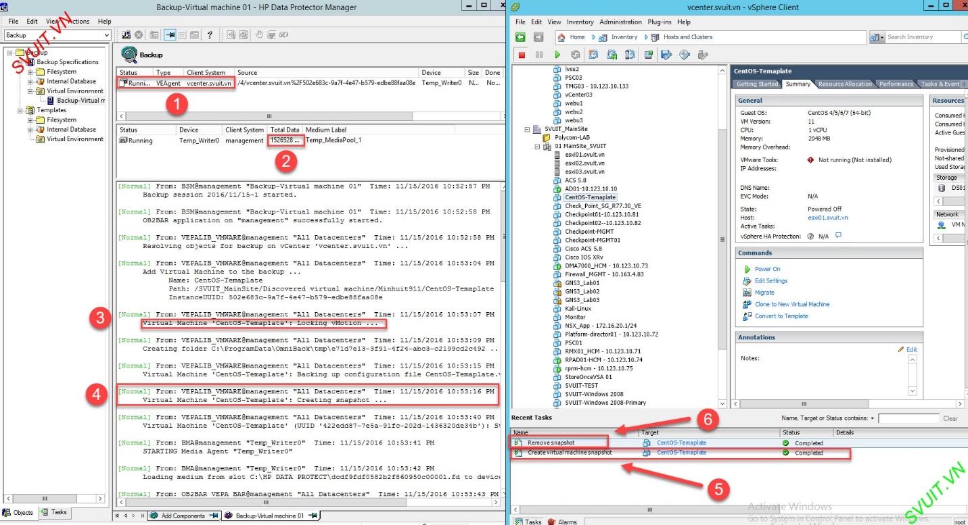
Task: Open the Plug-ins menu in vSphere Client
Action: point(660,22)
